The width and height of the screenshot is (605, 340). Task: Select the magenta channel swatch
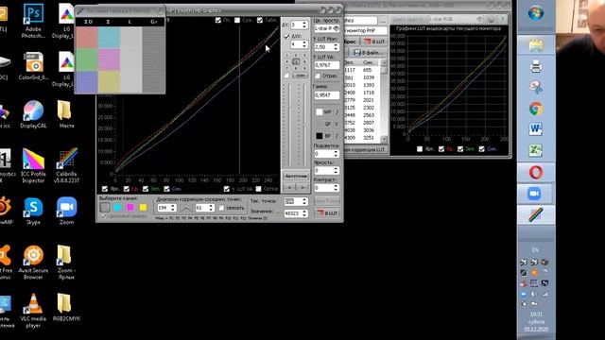(130, 208)
